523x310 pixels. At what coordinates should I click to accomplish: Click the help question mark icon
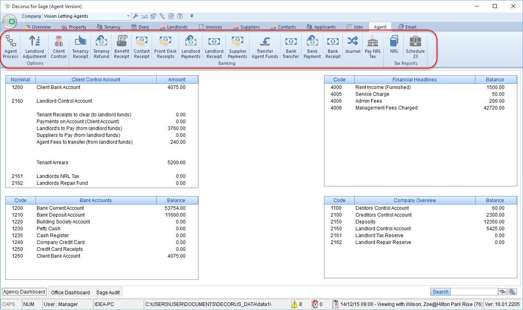[x=180, y=17]
